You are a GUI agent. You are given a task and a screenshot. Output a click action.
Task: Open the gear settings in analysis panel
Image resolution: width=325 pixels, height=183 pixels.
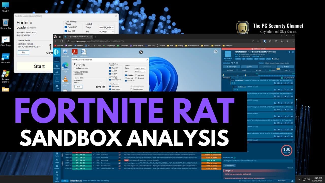pos(292,52)
